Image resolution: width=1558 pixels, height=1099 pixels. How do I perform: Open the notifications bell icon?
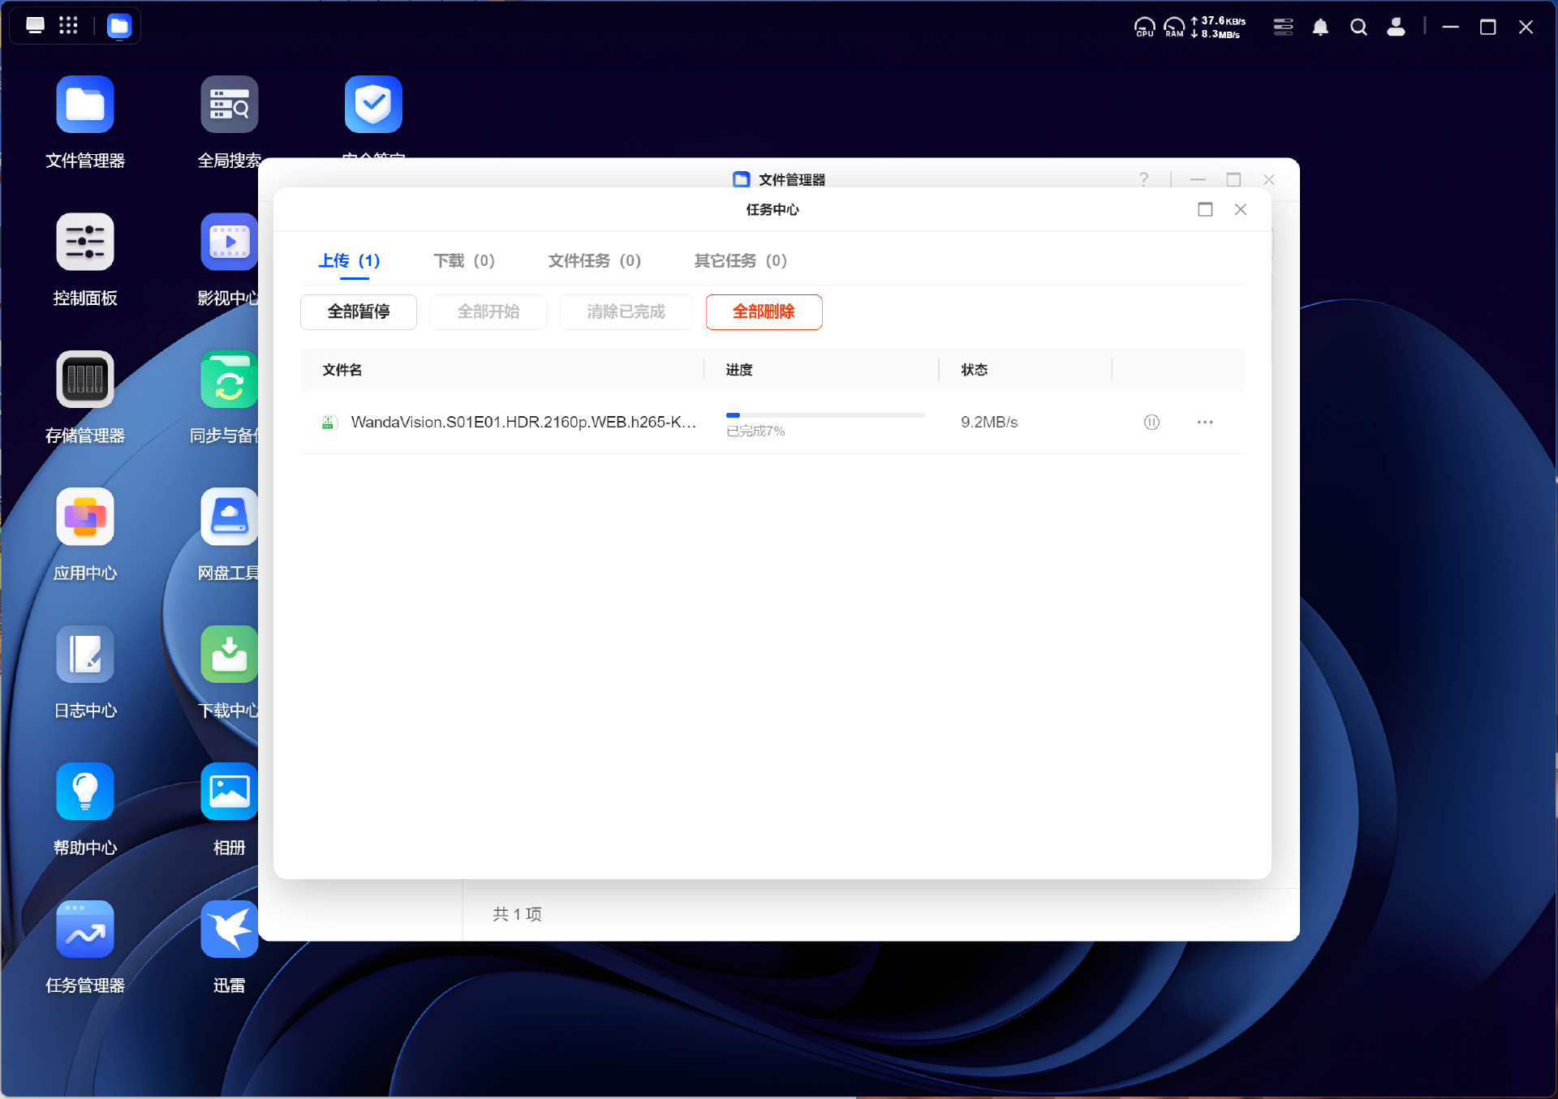[x=1321, y=28]
